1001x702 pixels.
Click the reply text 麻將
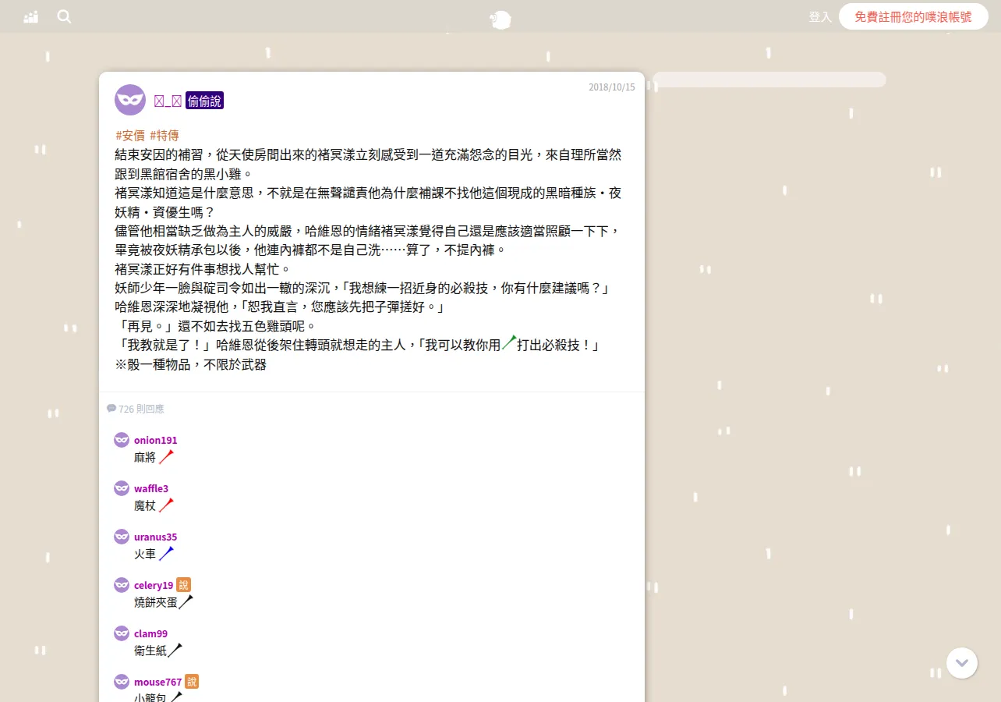(x=145, y=458)
